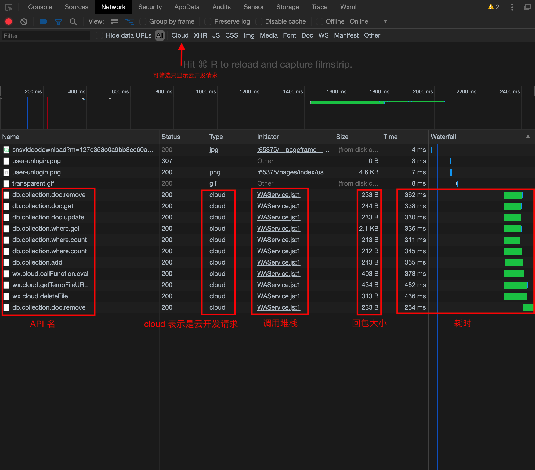Filter by WS type
535x470 pixels.
point(323,35)
